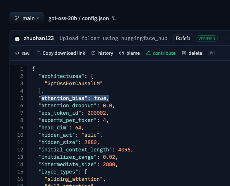Click the 64 value
The height and width of the screenshot is (186, 230).
click(78, 128)
